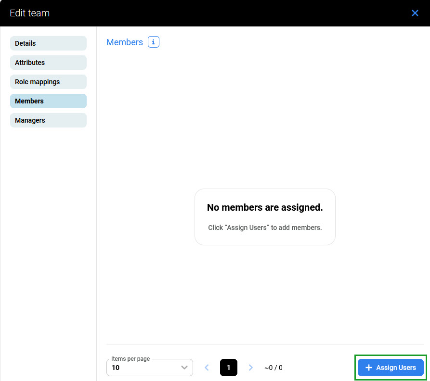Go to the next page arrow
This screenshot has width=430, height=381.
click(250, 368)
